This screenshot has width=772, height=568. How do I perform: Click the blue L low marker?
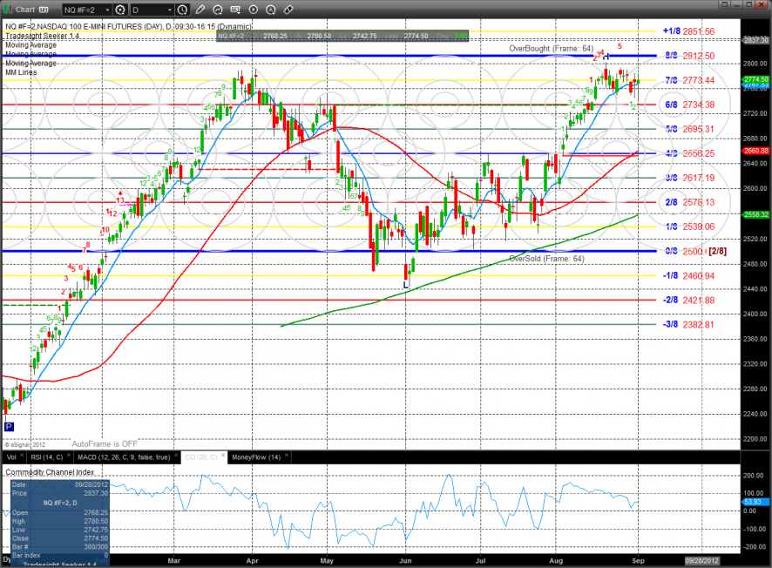click(x=406, y=285)
